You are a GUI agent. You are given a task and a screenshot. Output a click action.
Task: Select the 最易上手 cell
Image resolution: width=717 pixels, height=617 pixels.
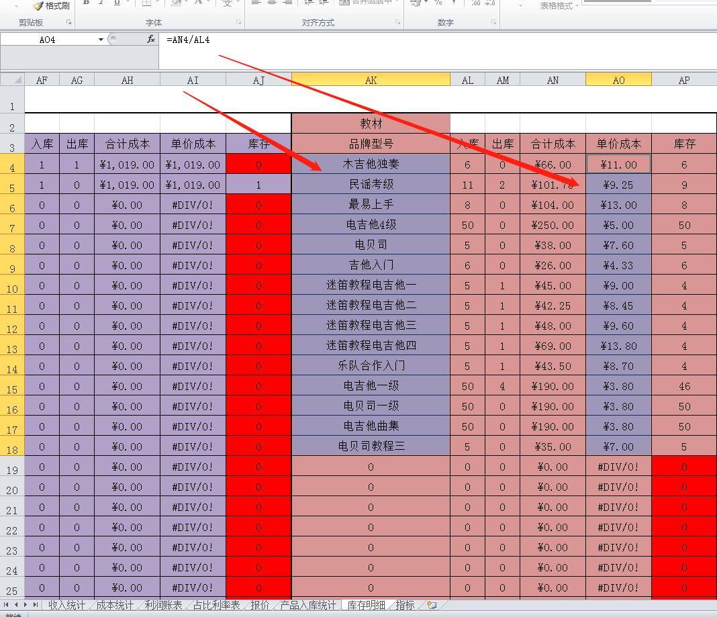pos(371,204)
